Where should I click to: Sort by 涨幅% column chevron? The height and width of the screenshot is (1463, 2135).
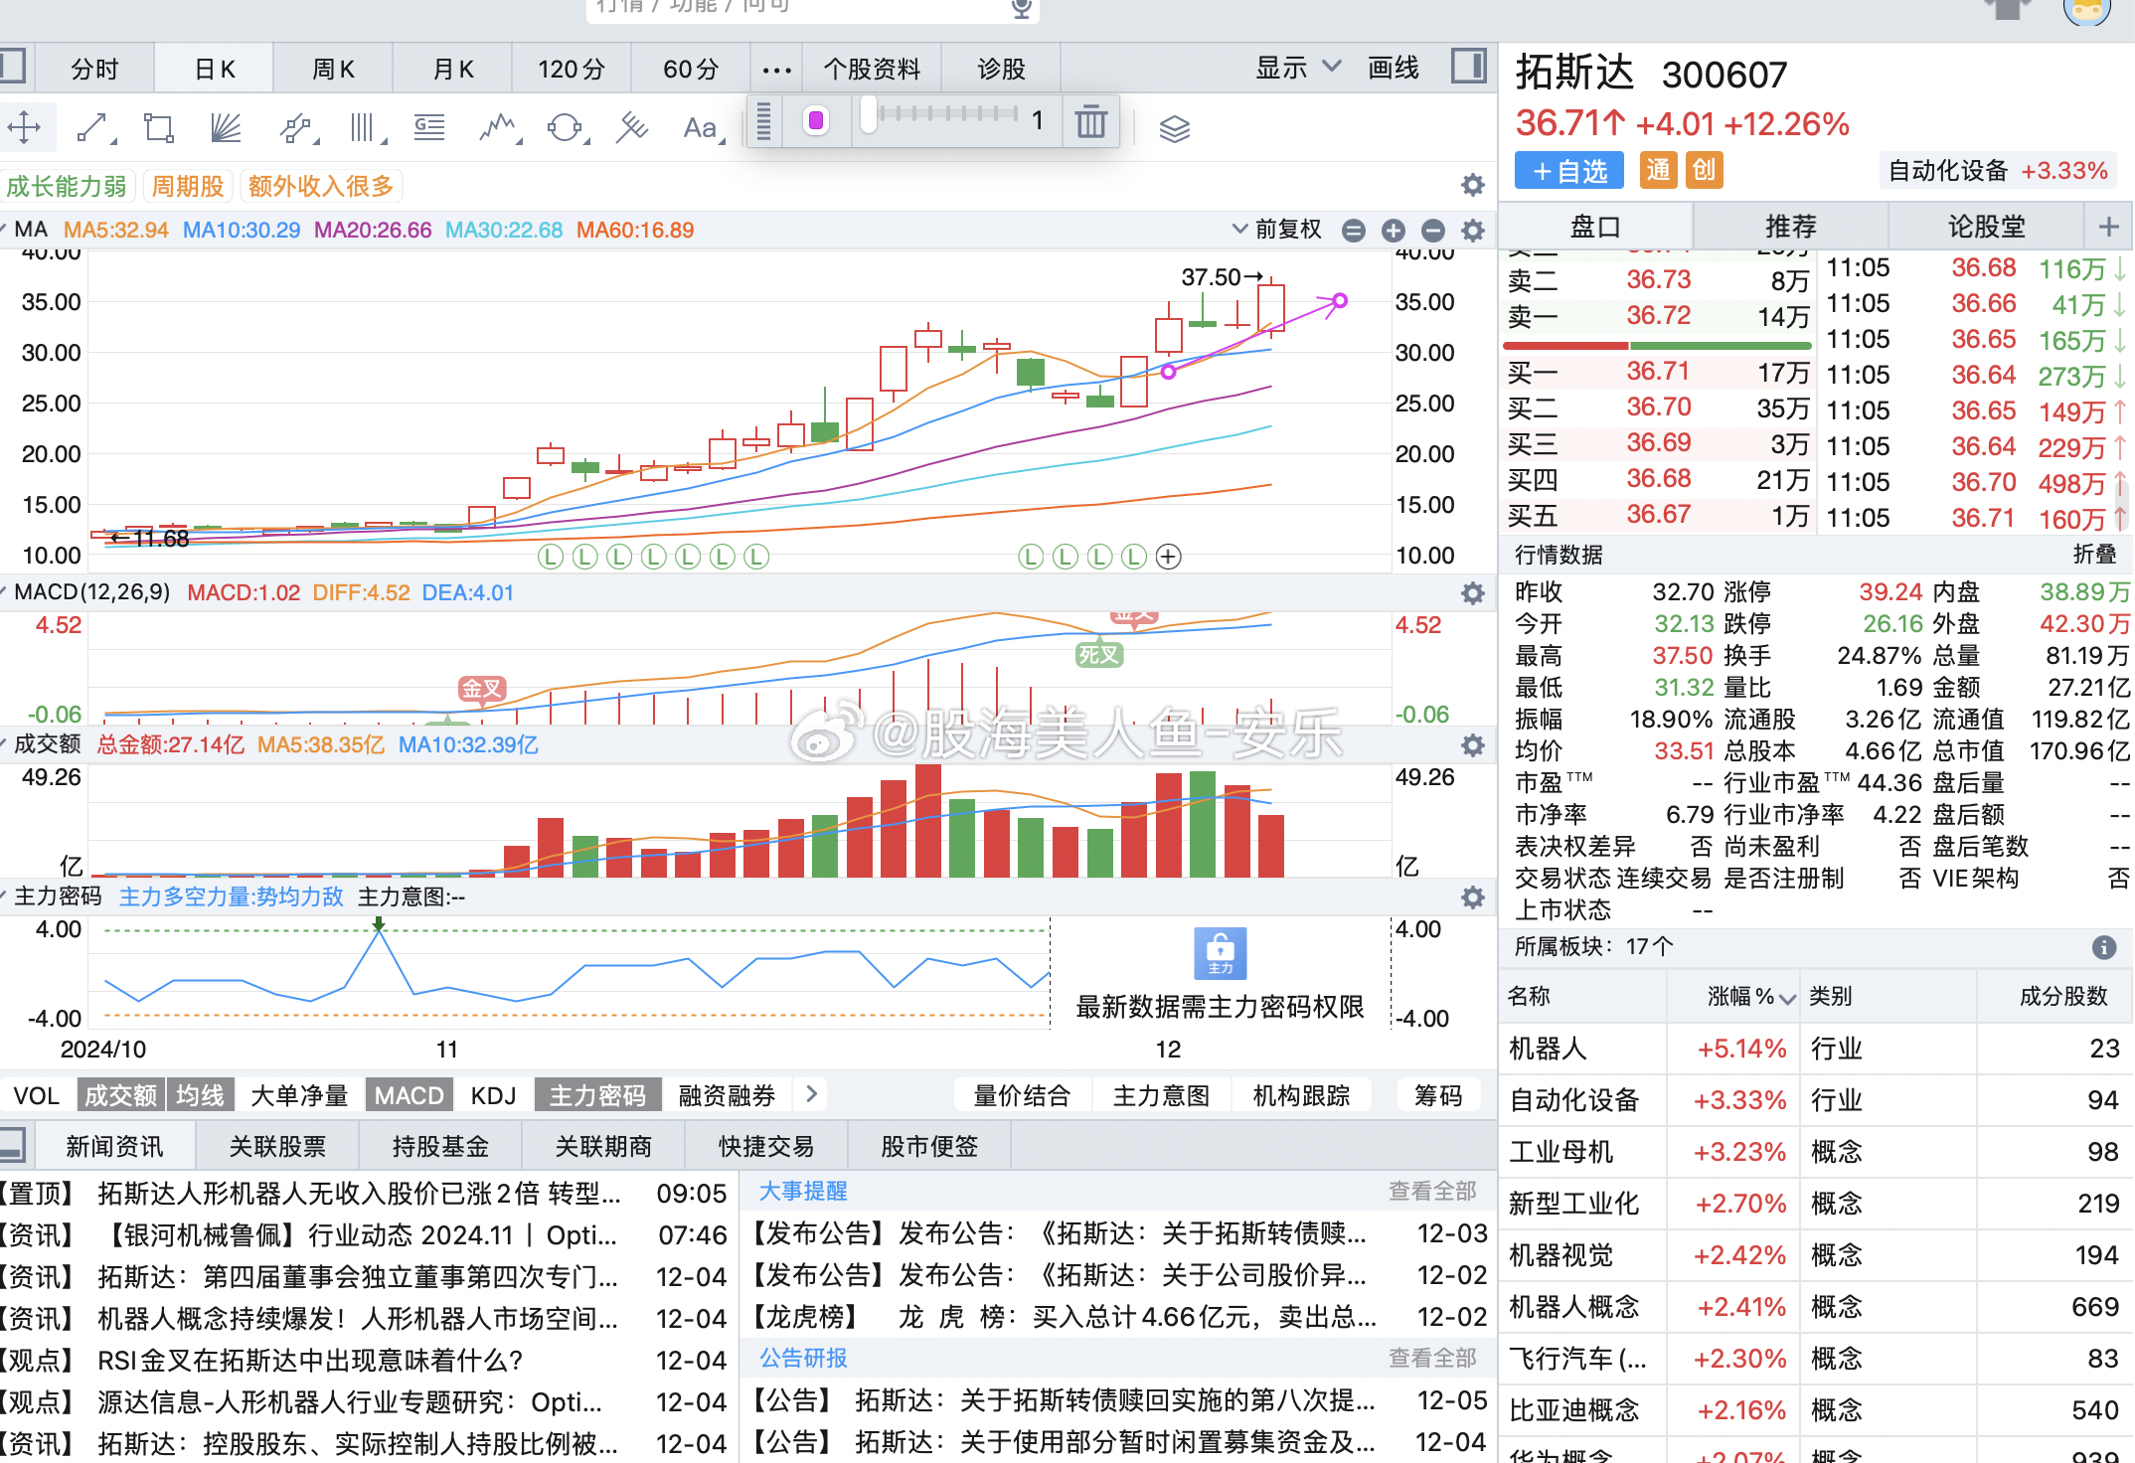[1787, 998]
